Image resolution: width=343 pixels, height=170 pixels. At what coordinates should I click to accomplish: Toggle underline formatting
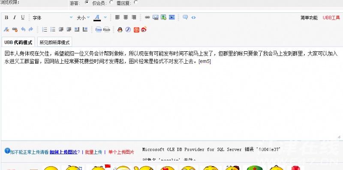click(23, 18)
